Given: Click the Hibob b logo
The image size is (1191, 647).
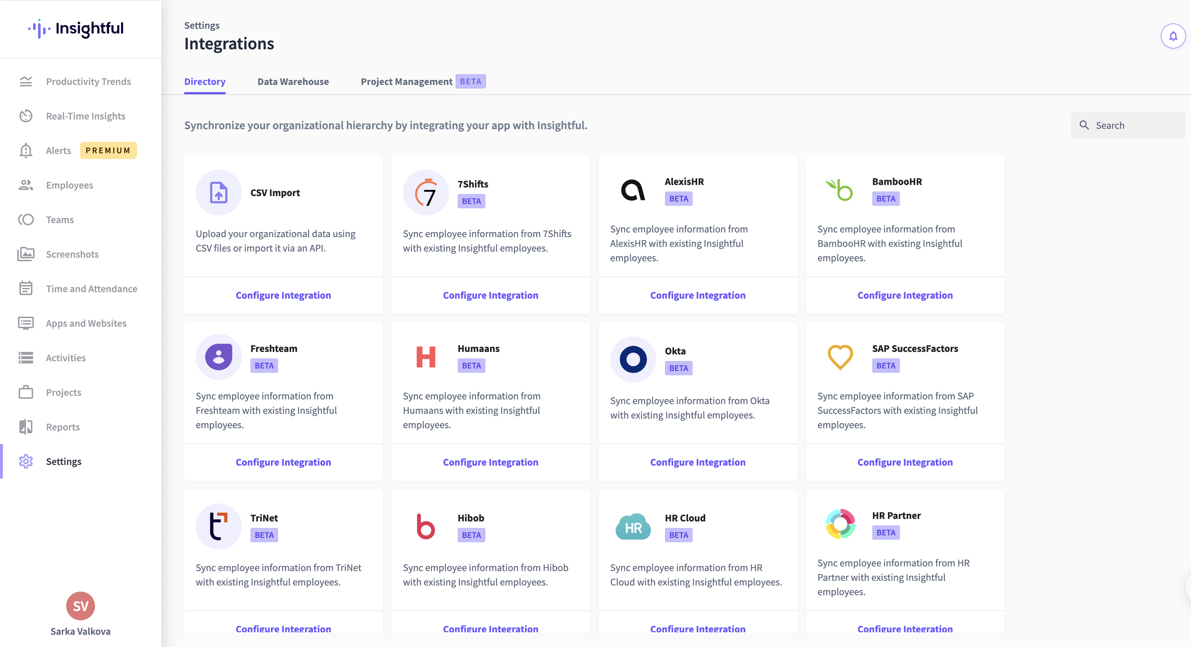Looking at the screenshot, I should 426,526.
